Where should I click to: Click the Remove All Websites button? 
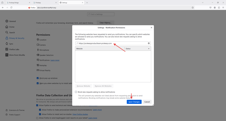[x=103, y=86]
